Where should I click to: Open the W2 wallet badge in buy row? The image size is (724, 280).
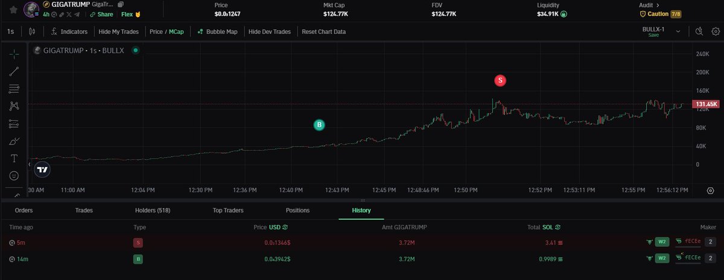pyautogui.click(x=662, y=258)
